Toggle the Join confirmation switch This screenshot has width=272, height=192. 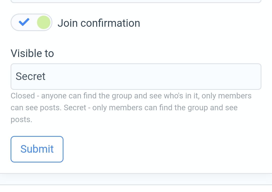click(x=31, y=22)
